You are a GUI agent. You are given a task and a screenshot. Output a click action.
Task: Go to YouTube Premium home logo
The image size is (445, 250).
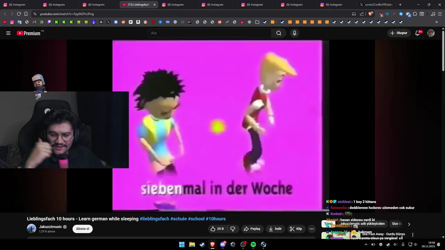point(30,33)
